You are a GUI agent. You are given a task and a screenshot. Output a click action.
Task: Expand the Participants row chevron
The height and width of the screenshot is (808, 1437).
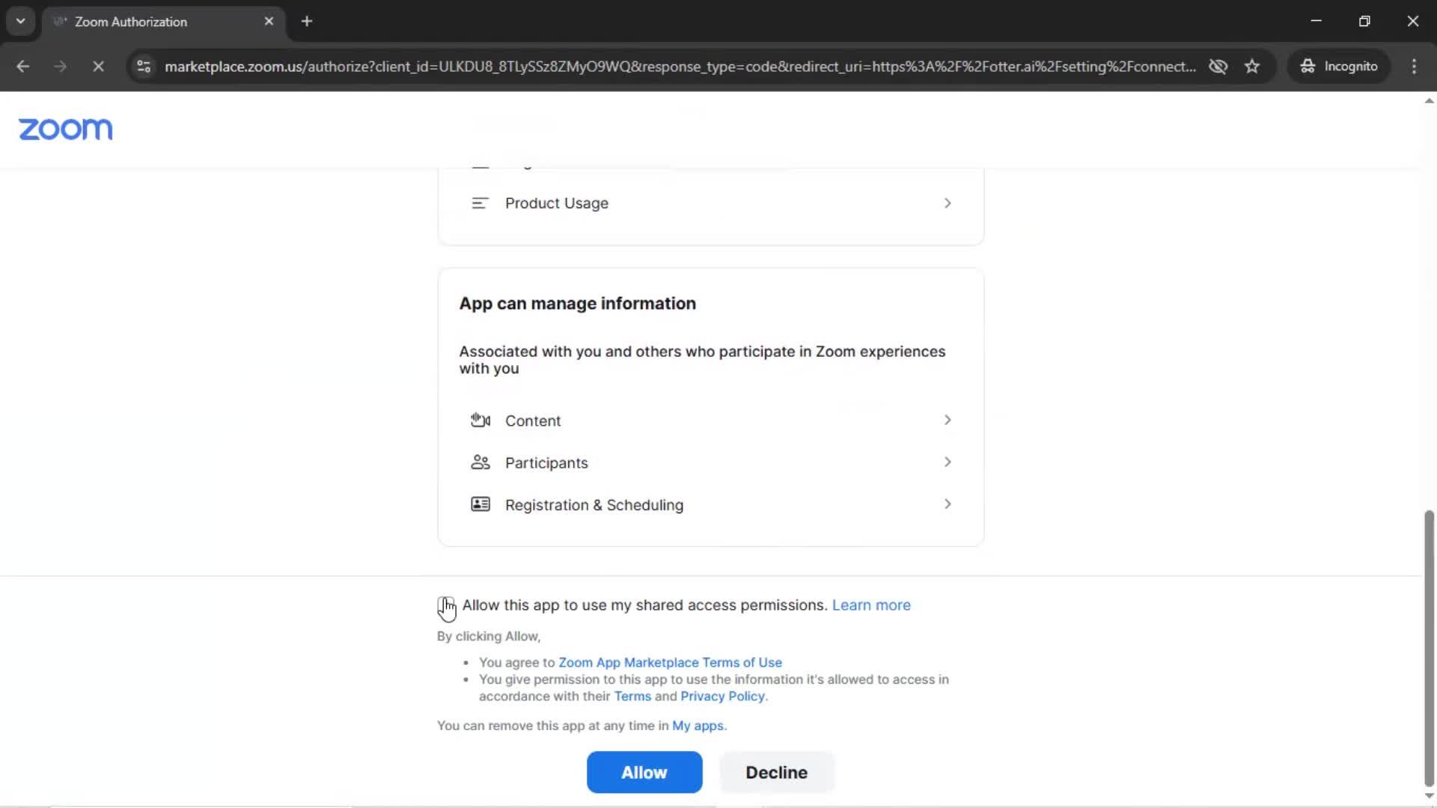pyautogui.click(x=948, y=462)
